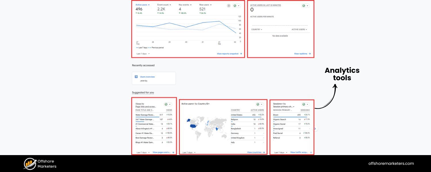Open the View reports snapshot link

(x=228, y=54)
